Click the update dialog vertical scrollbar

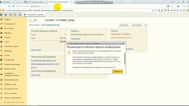tap(125, 59)
